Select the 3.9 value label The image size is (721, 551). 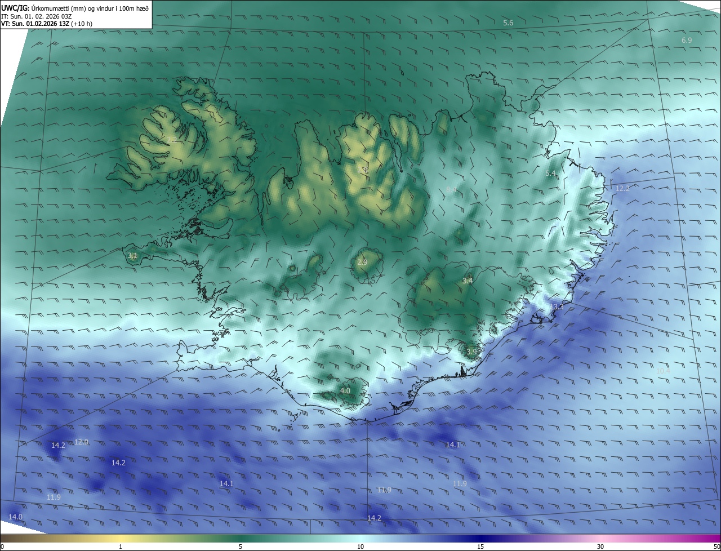tap(471, 352)
